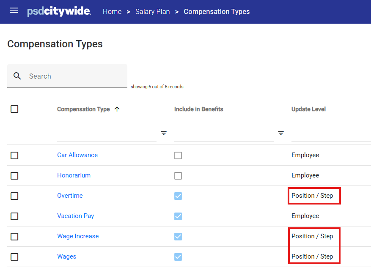Uncheck Include in Benefits for Overtime
The image size is (371, 270).
[178, 196]
